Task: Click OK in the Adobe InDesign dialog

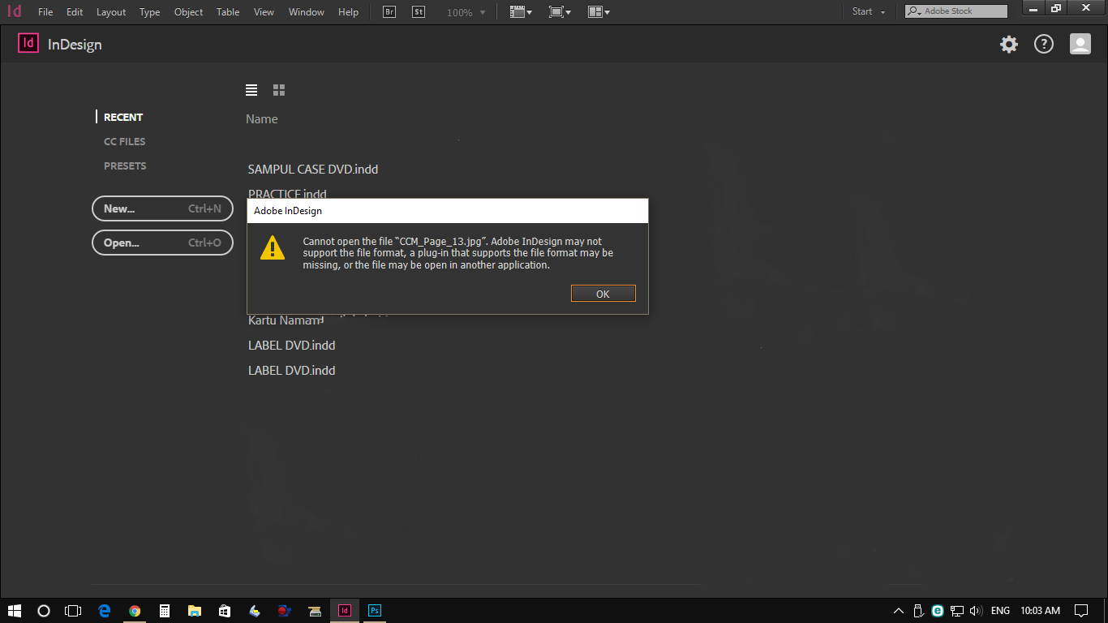Action: click(603, 294)
